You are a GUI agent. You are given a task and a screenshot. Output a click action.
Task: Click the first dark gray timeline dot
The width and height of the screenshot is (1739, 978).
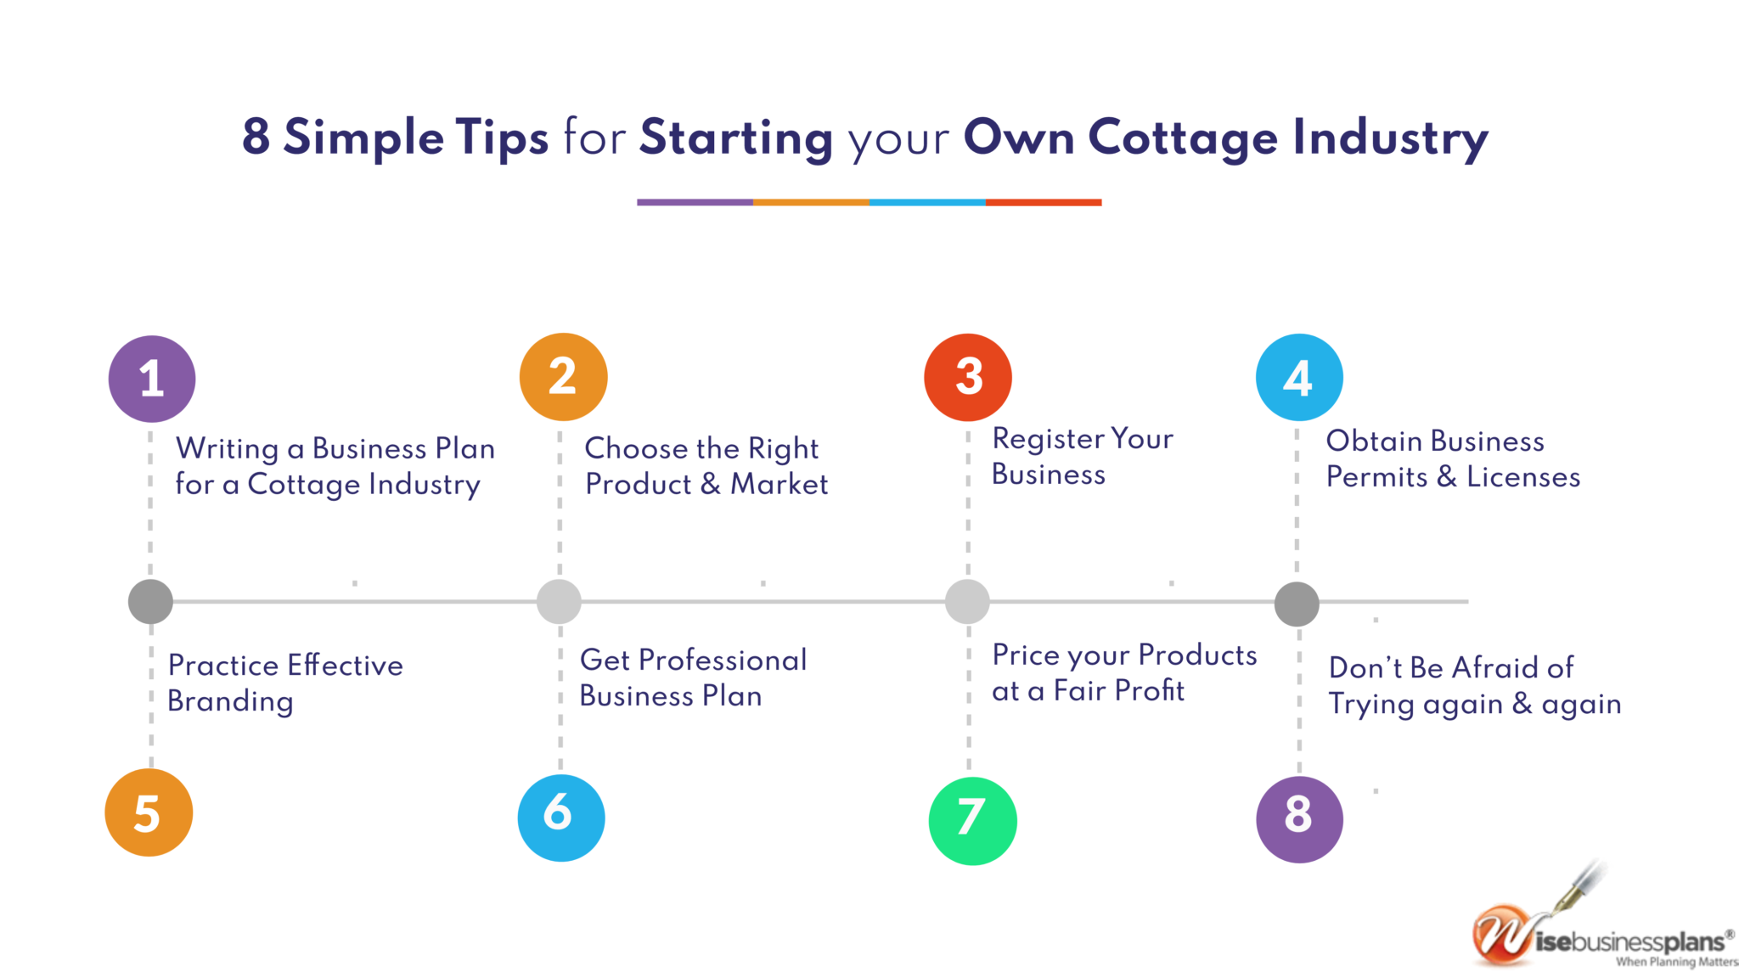150,602
